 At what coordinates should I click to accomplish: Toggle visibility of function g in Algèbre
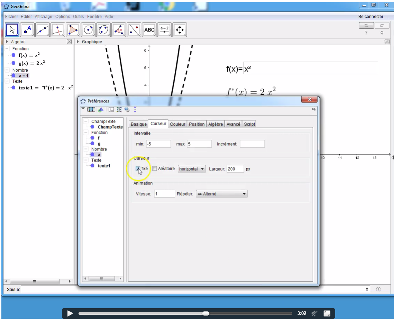coord(13,63)
